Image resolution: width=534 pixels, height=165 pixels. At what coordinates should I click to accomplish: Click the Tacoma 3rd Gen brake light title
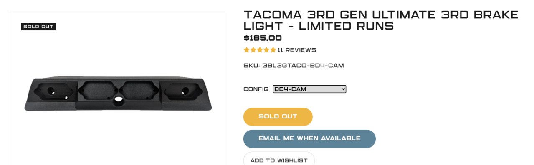[381, 20]
